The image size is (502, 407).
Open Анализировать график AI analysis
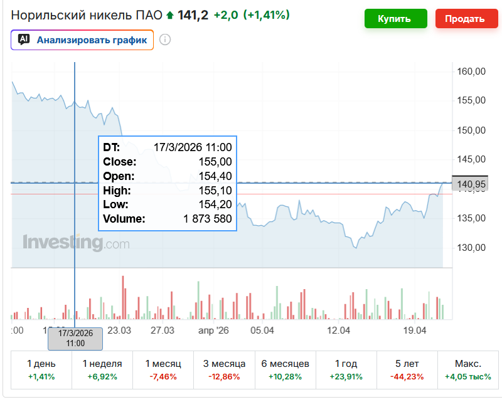(x=82, y=40)
